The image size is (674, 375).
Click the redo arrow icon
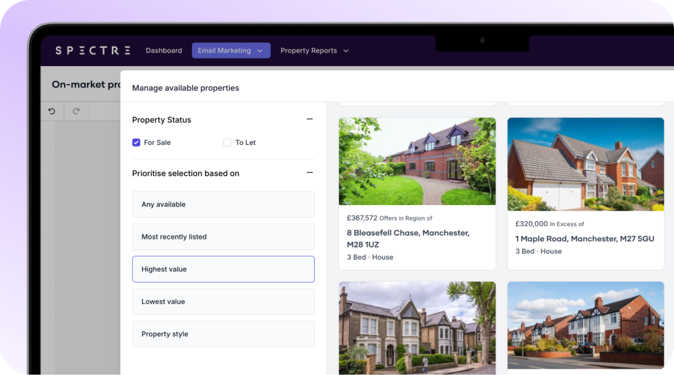(76, 111)
